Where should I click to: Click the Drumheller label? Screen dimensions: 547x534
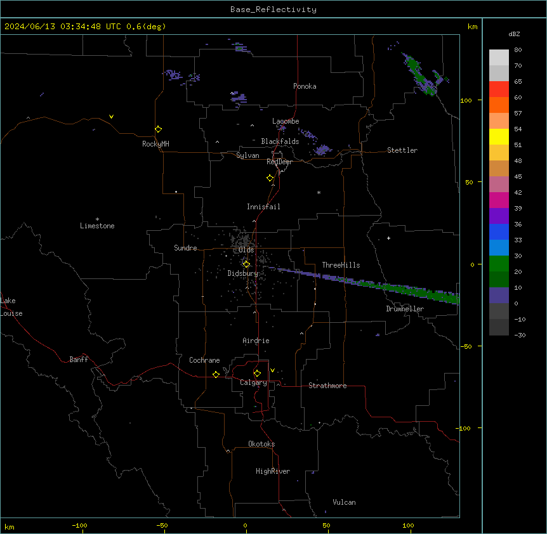405,309
